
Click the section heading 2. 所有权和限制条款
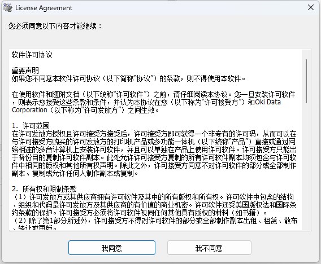[44, 188]
